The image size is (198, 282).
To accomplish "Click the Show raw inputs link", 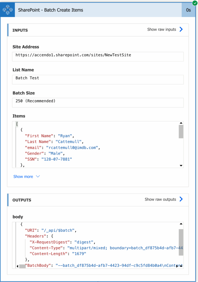I will tap(162, 29).
